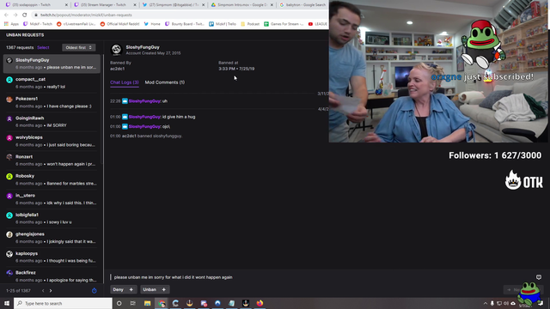Open ghengisjones' unban request
This screenshot has height=309, width=550.
click(52, 238)
